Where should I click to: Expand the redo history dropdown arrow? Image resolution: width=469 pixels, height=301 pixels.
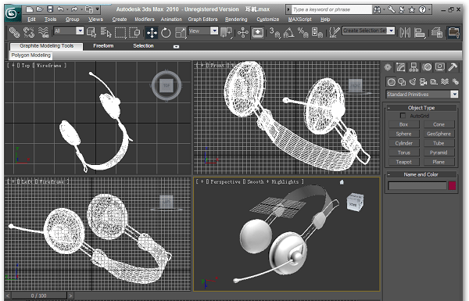81,9
